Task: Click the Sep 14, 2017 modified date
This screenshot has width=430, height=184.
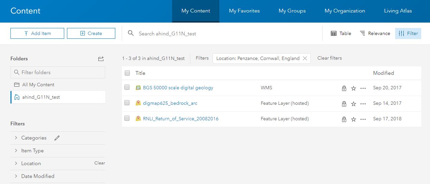Action: click(x=387, y=103)
